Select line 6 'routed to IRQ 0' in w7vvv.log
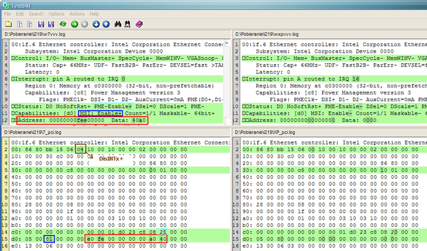The height and width of the screenshot is (251, 427). 117,79
